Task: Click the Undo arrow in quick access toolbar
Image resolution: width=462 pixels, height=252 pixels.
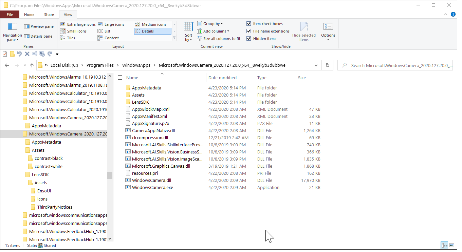Action: pyautogui.click(x=20, y=54)
